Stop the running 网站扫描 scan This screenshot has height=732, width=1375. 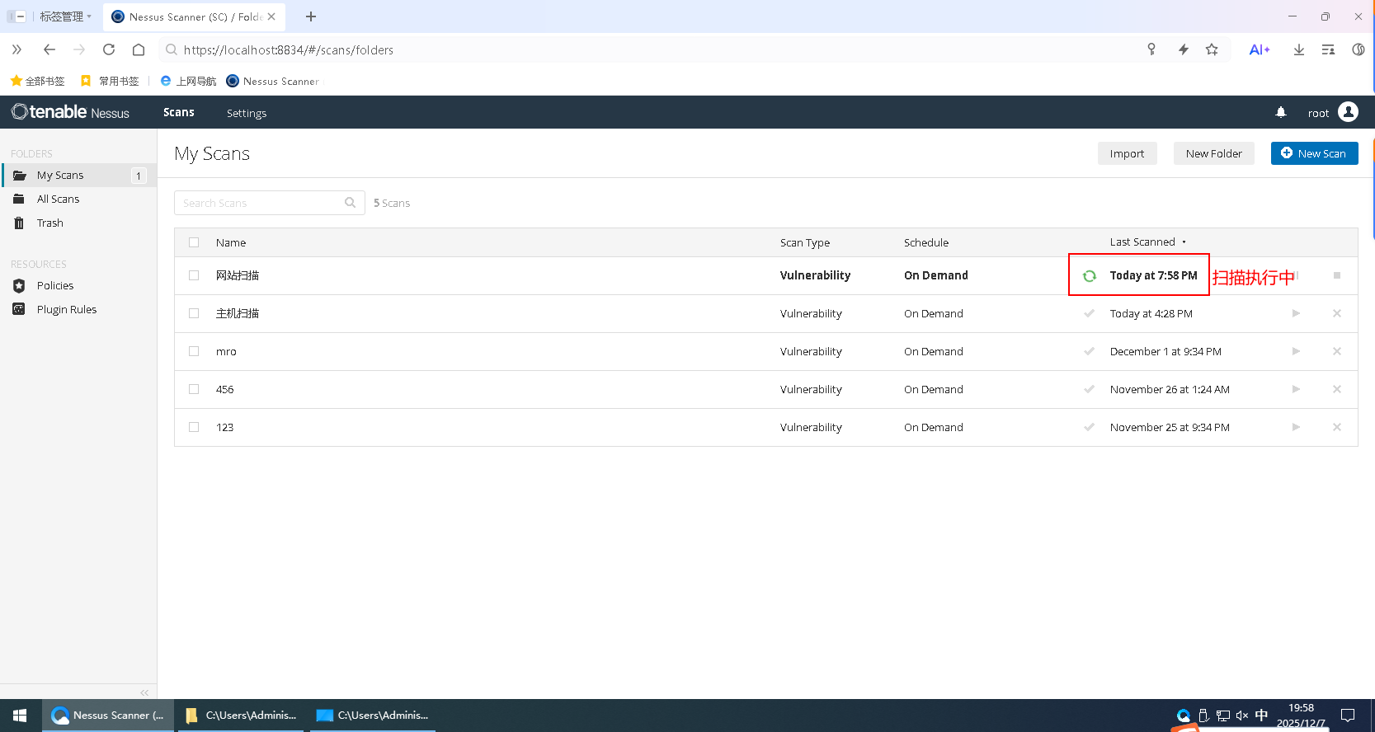click(x=1336, y=275)
